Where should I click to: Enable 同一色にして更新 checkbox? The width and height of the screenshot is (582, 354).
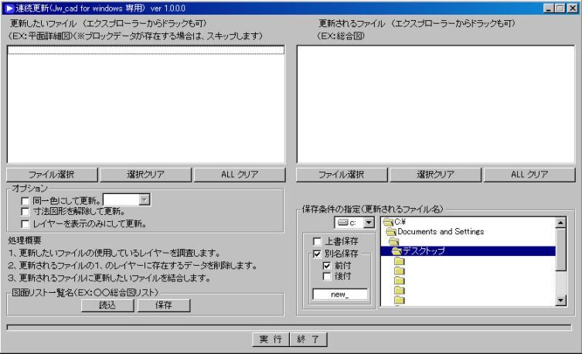tap(26, 201)
